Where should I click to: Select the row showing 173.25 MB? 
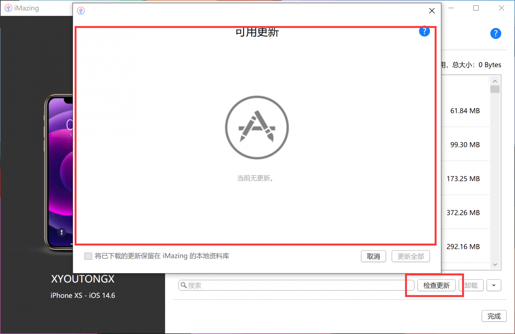tap(465, 179)
